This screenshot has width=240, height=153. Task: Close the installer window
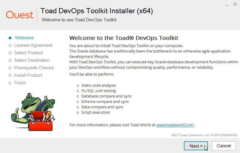235,4
